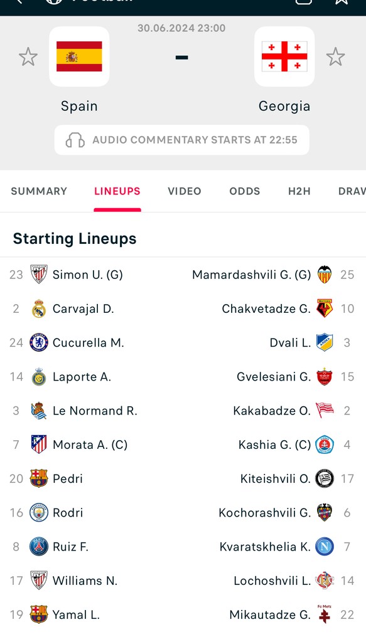Tap Chelsea crest next to Cucurella
Screen dimensions: 366x642
(39, 343)
